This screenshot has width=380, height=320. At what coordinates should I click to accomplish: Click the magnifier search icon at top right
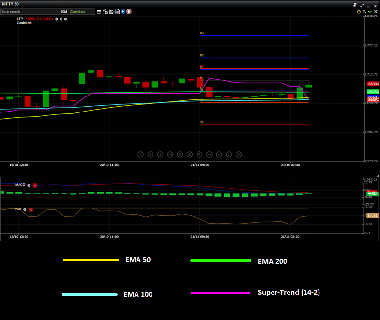(x=364, y=12)
